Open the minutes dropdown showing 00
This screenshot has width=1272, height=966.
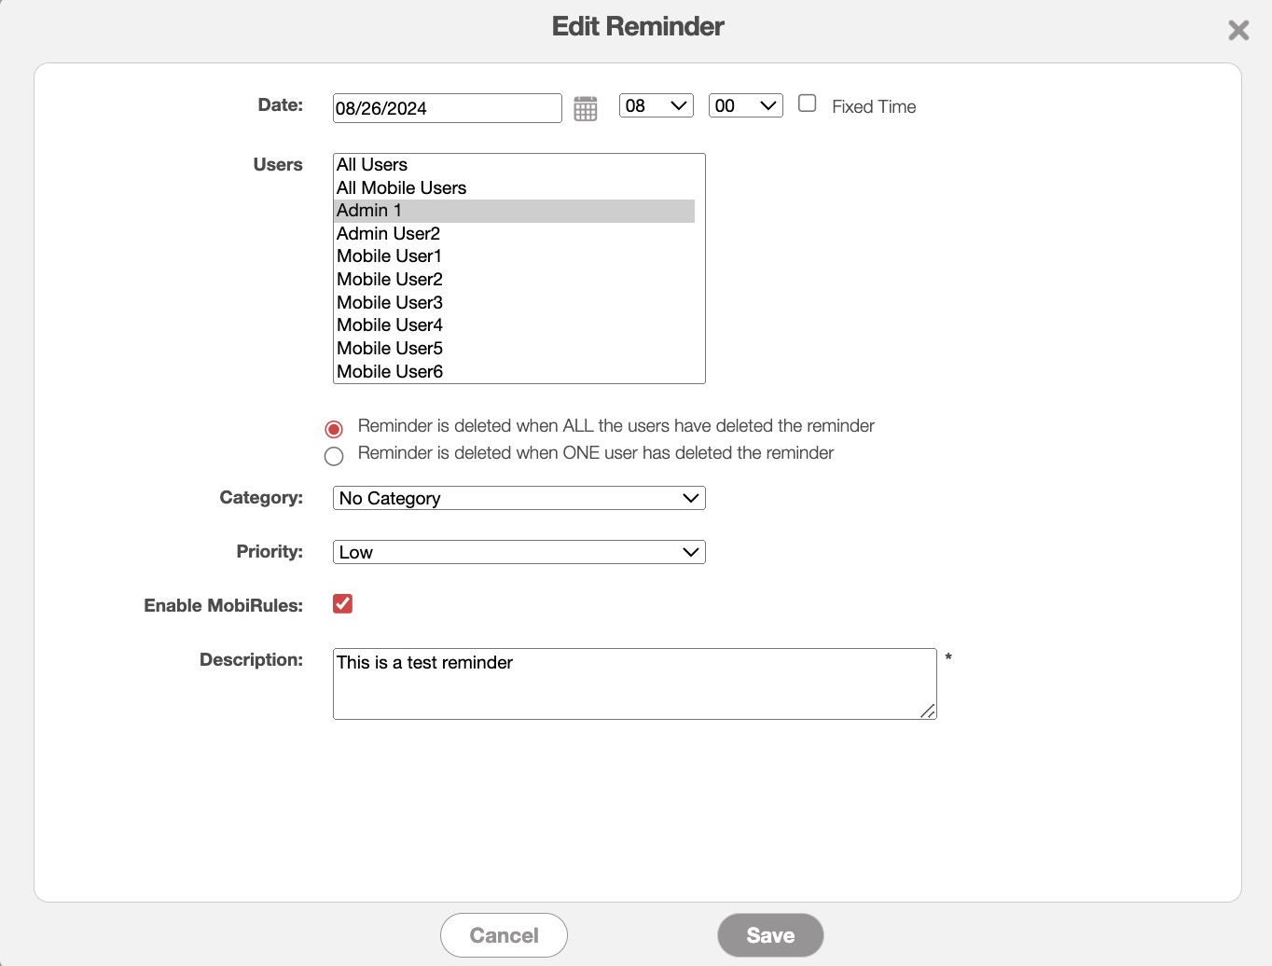click(x=745, y=106)
